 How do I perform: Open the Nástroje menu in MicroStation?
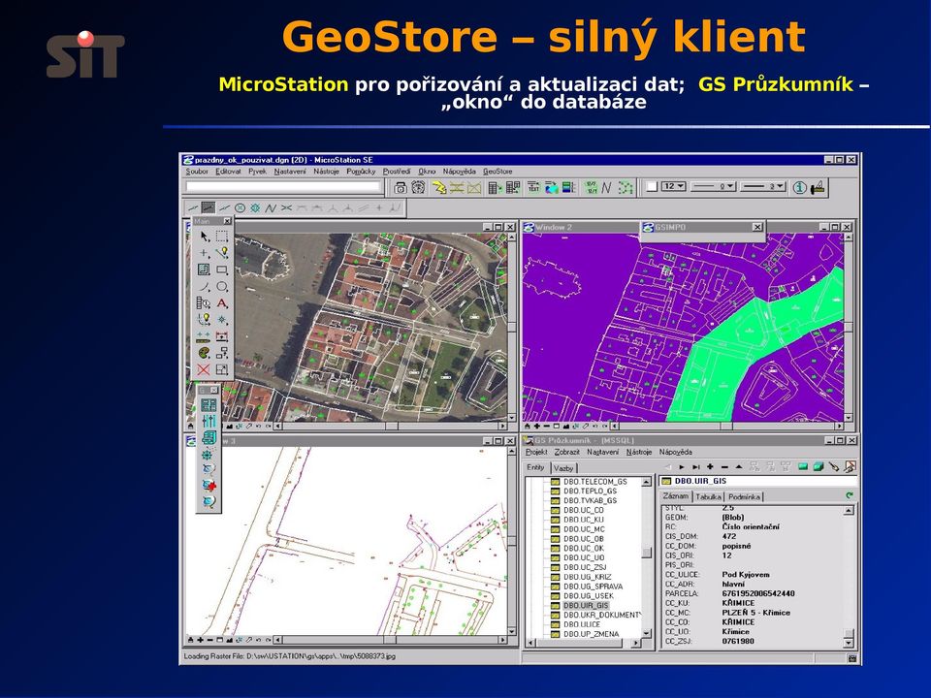point(326,172)
